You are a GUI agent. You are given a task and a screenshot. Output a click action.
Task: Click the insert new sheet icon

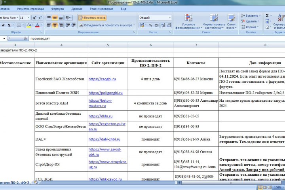tap(36, 182)
